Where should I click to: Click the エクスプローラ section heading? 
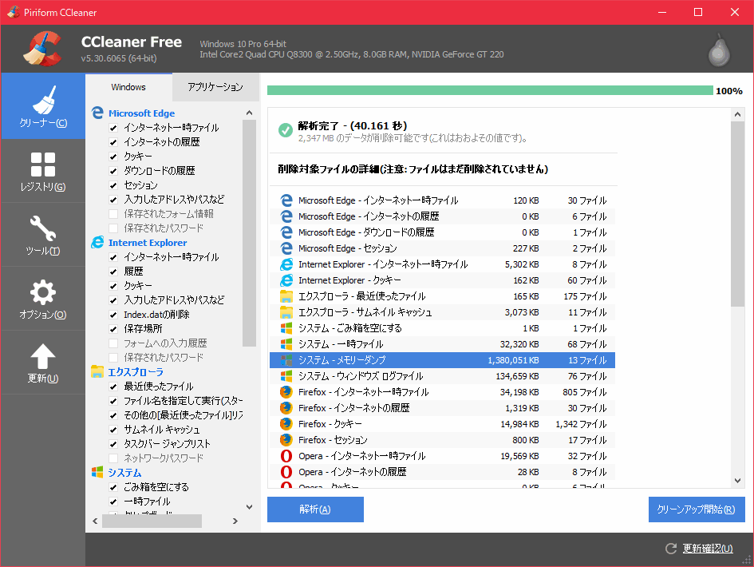tap(136, 372)
